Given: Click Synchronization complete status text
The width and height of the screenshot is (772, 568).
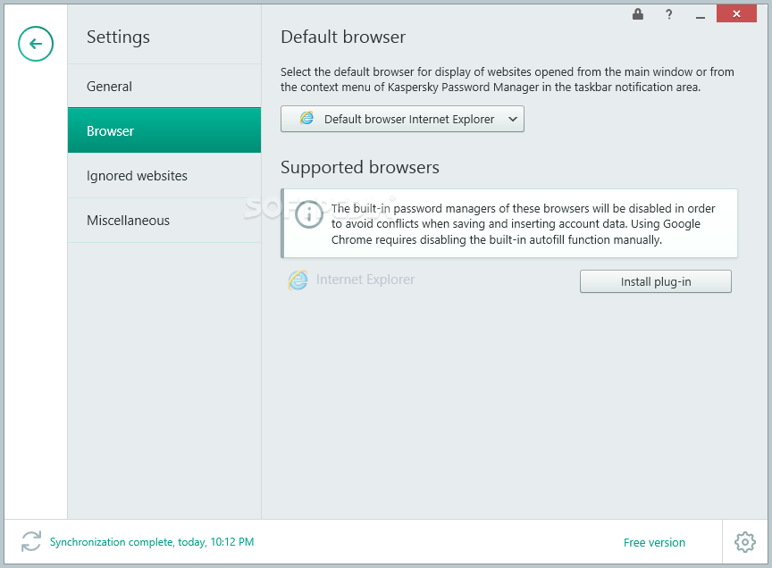Looking at the screenshot, I should [x=152, y=542].
